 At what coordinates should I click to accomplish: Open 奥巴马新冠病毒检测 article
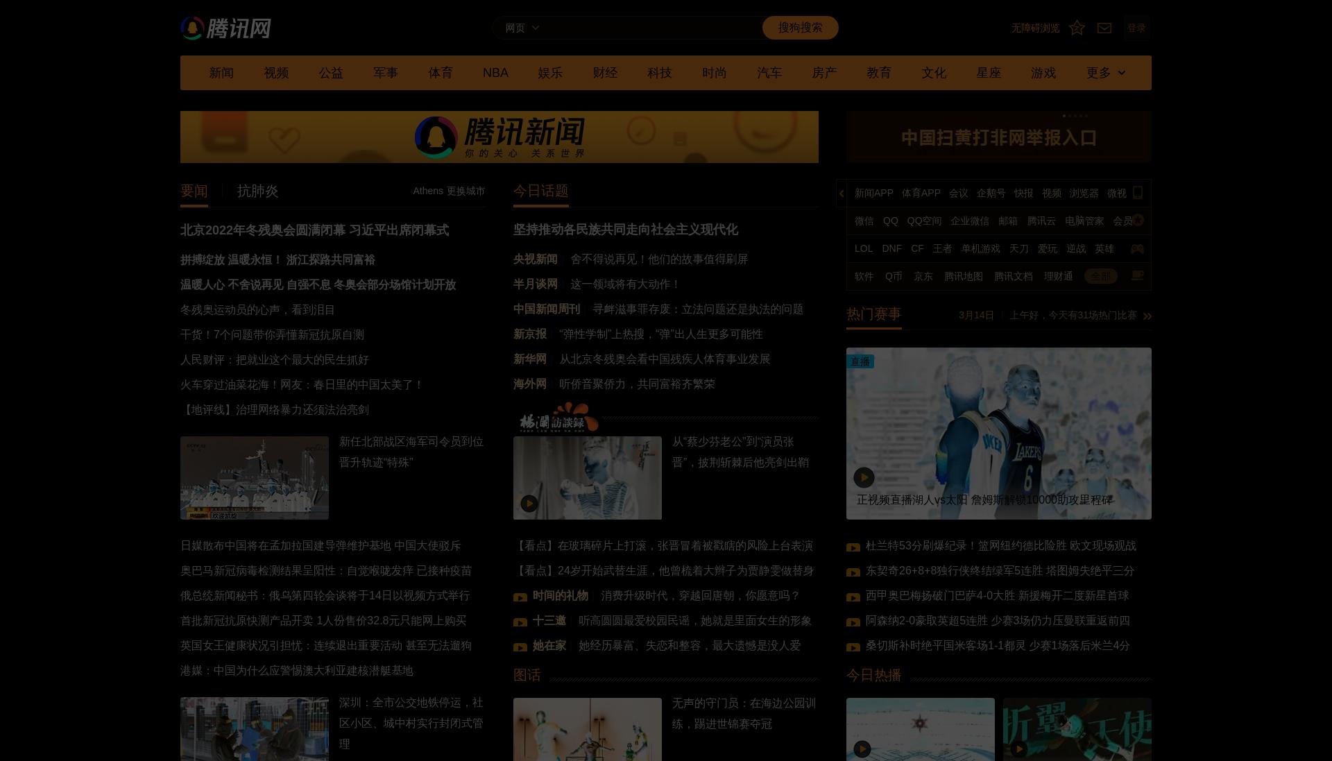click(x=326, y=570)
